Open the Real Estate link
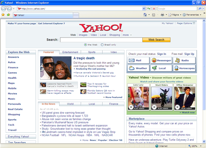Image resolution: width=206 pixels, height=148 pixels. [15, 109]
